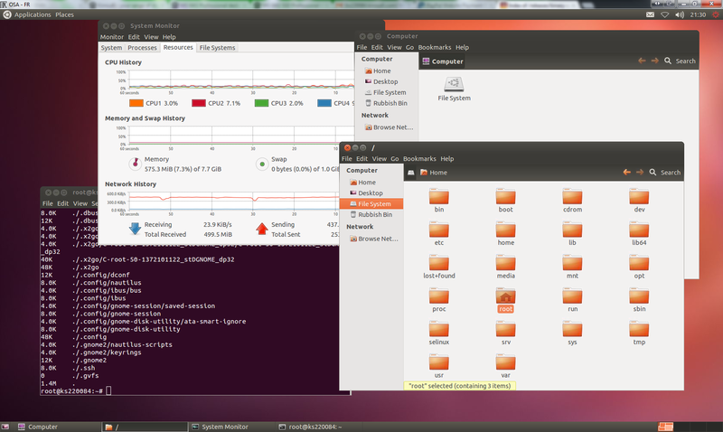
Task: Click Search in the Computer window toolbar
Action: click(x=681, y=61)
